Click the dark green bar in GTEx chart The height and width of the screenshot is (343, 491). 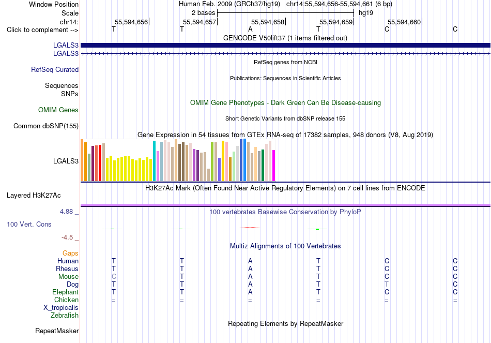click(x=263, y=165)
